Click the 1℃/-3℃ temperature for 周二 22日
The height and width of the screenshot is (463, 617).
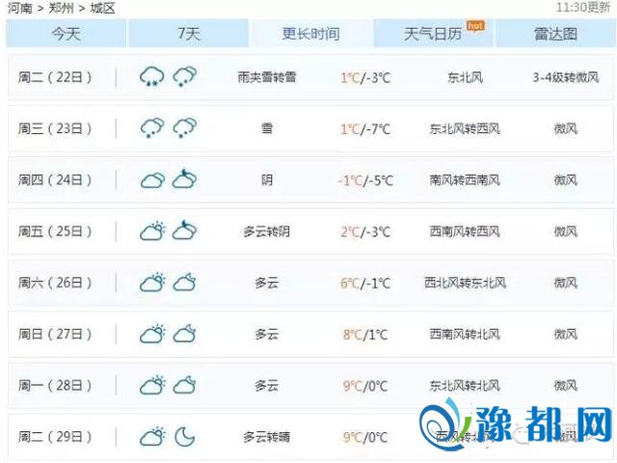364,77
